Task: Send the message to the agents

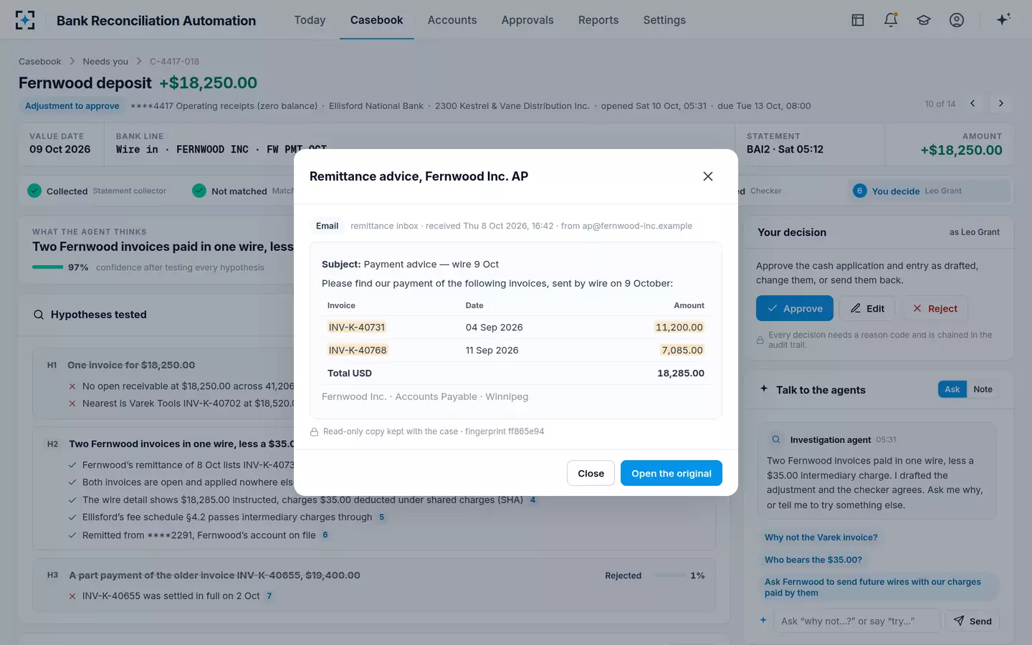Action: pos(973,621)
